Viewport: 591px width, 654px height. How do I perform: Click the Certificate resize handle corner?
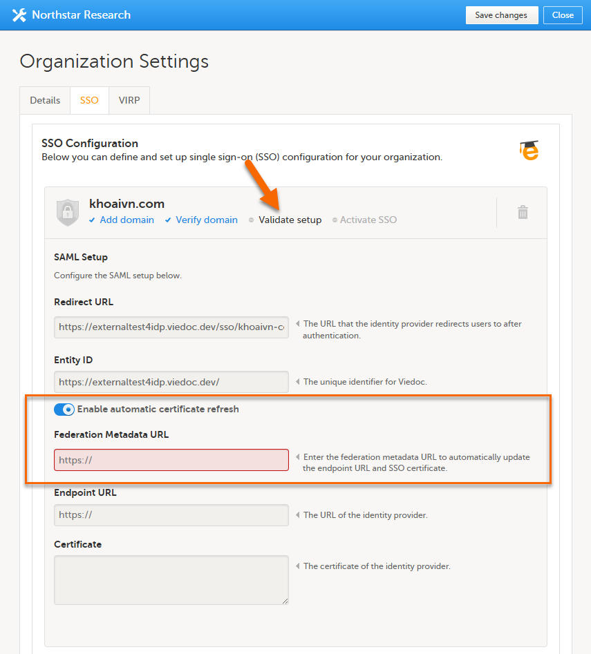(x=285, y=602)
